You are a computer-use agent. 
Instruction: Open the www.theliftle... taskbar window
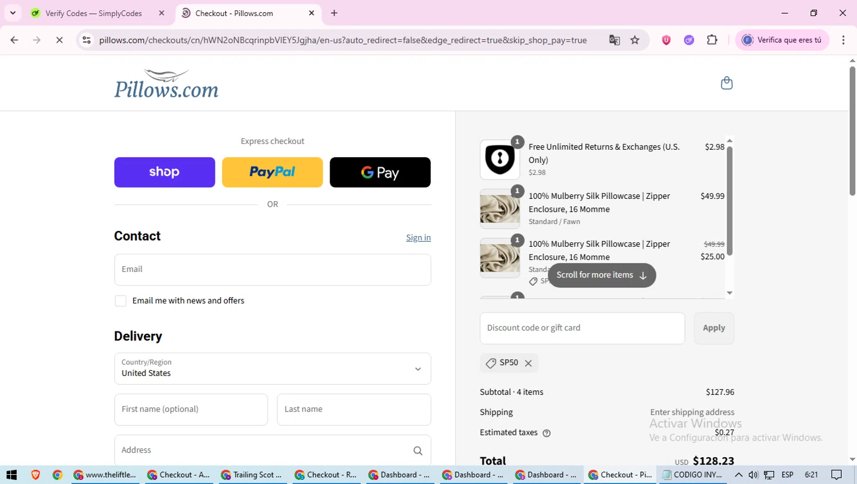105,475
